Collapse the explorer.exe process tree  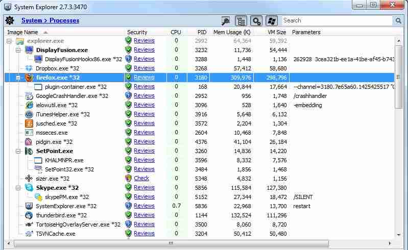click(9, 41)
